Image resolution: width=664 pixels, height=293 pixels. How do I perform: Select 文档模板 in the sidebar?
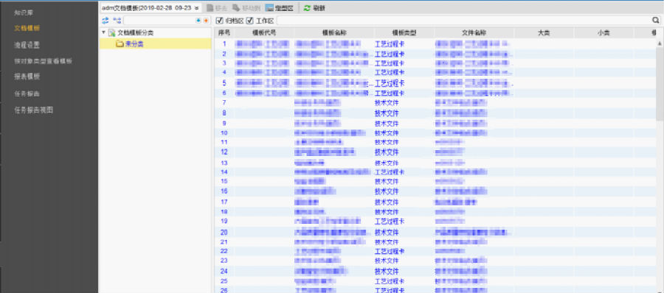[x=27, y=28]
